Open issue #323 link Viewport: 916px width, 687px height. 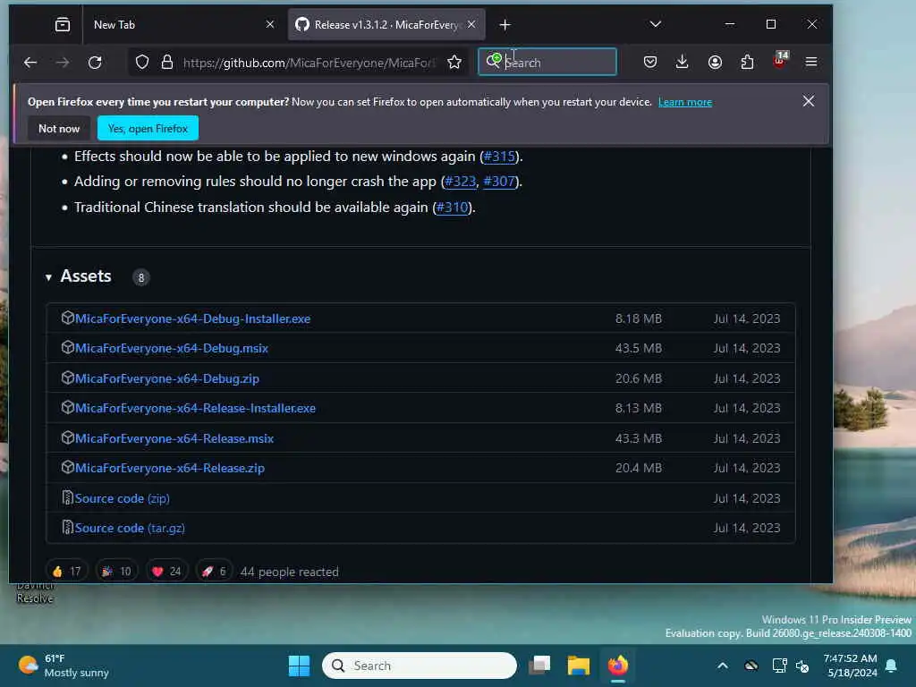pos(461,182)
